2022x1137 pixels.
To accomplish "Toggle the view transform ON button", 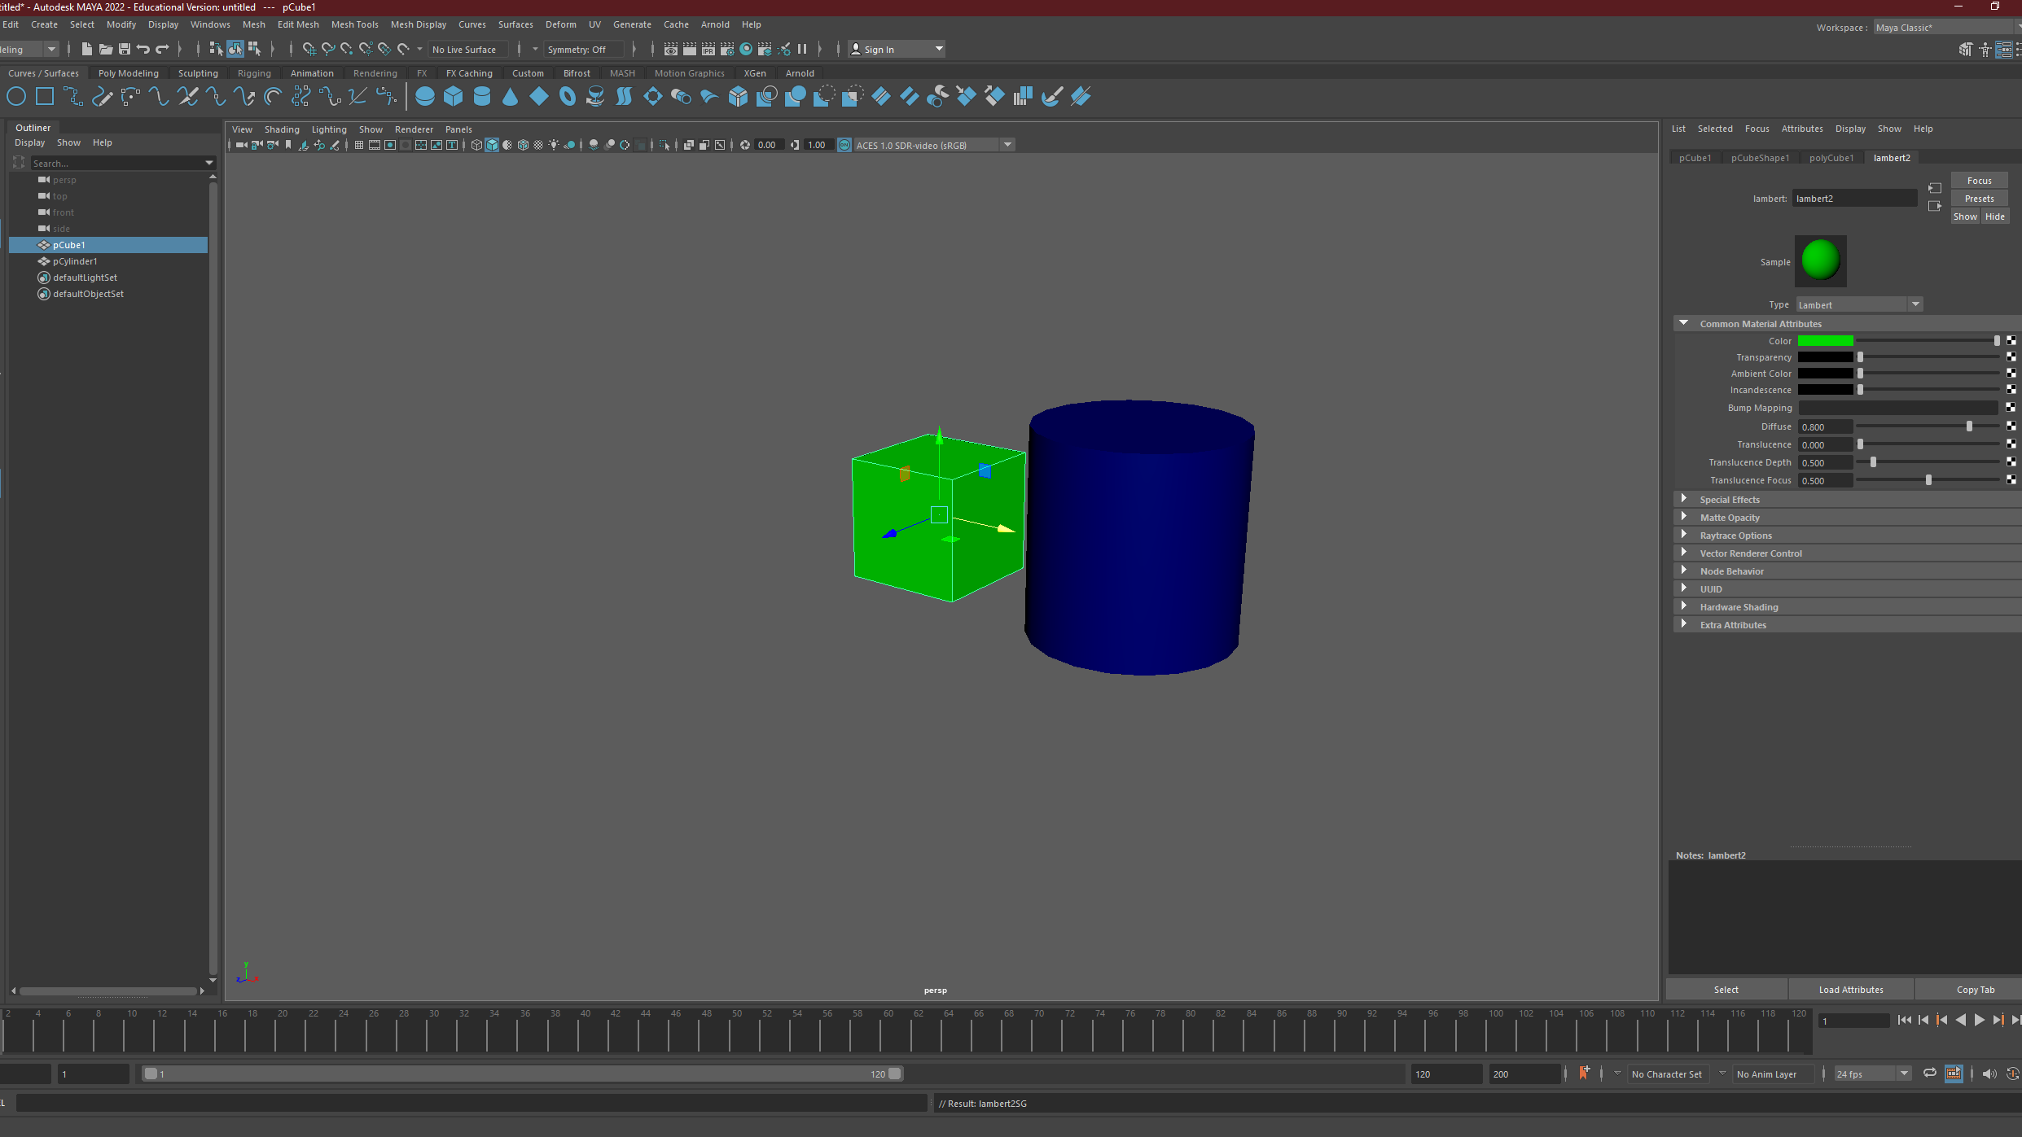I will coord(844,145).
